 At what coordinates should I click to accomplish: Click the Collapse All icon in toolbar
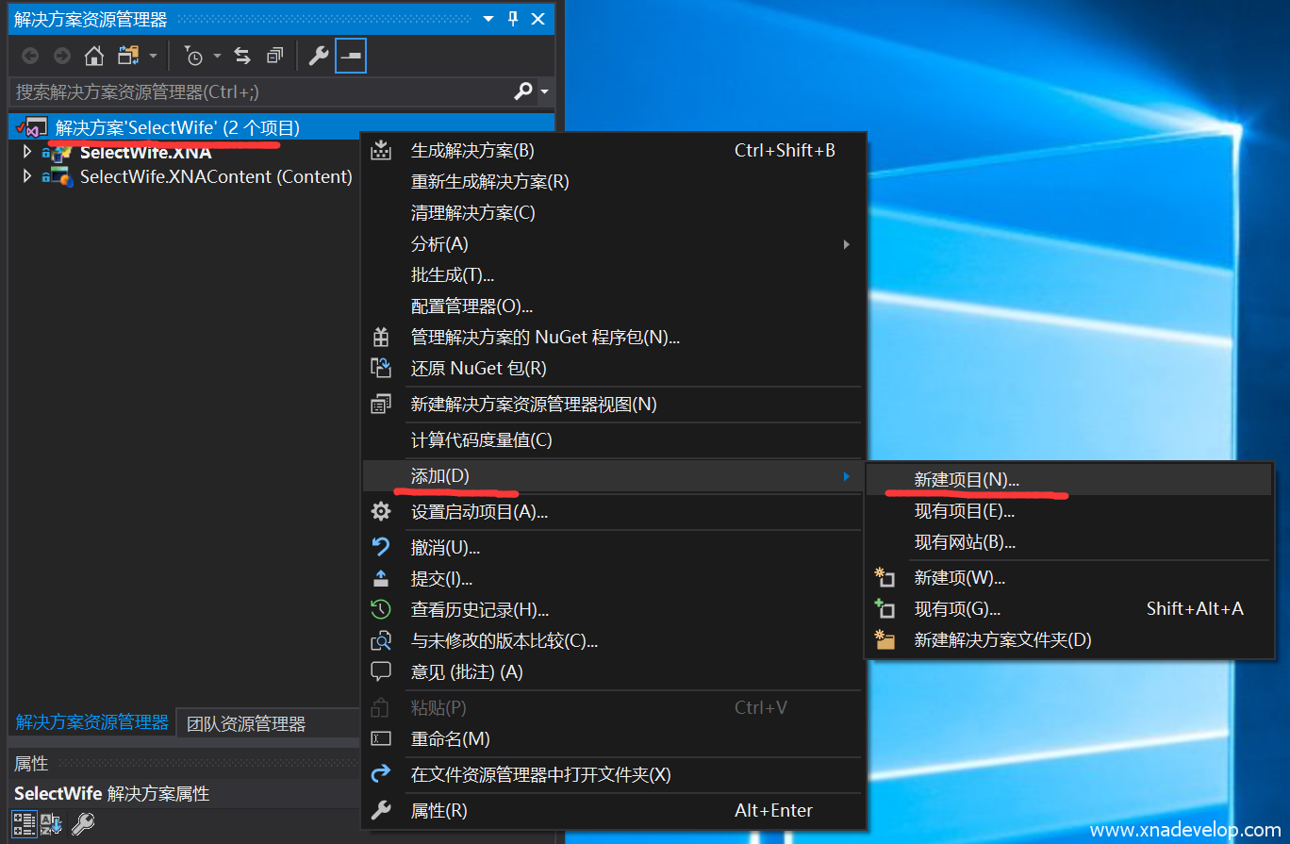tap(274, 57)
